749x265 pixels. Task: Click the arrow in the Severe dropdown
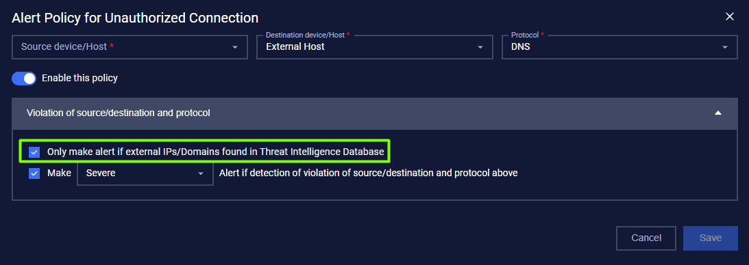click(201, 173)
